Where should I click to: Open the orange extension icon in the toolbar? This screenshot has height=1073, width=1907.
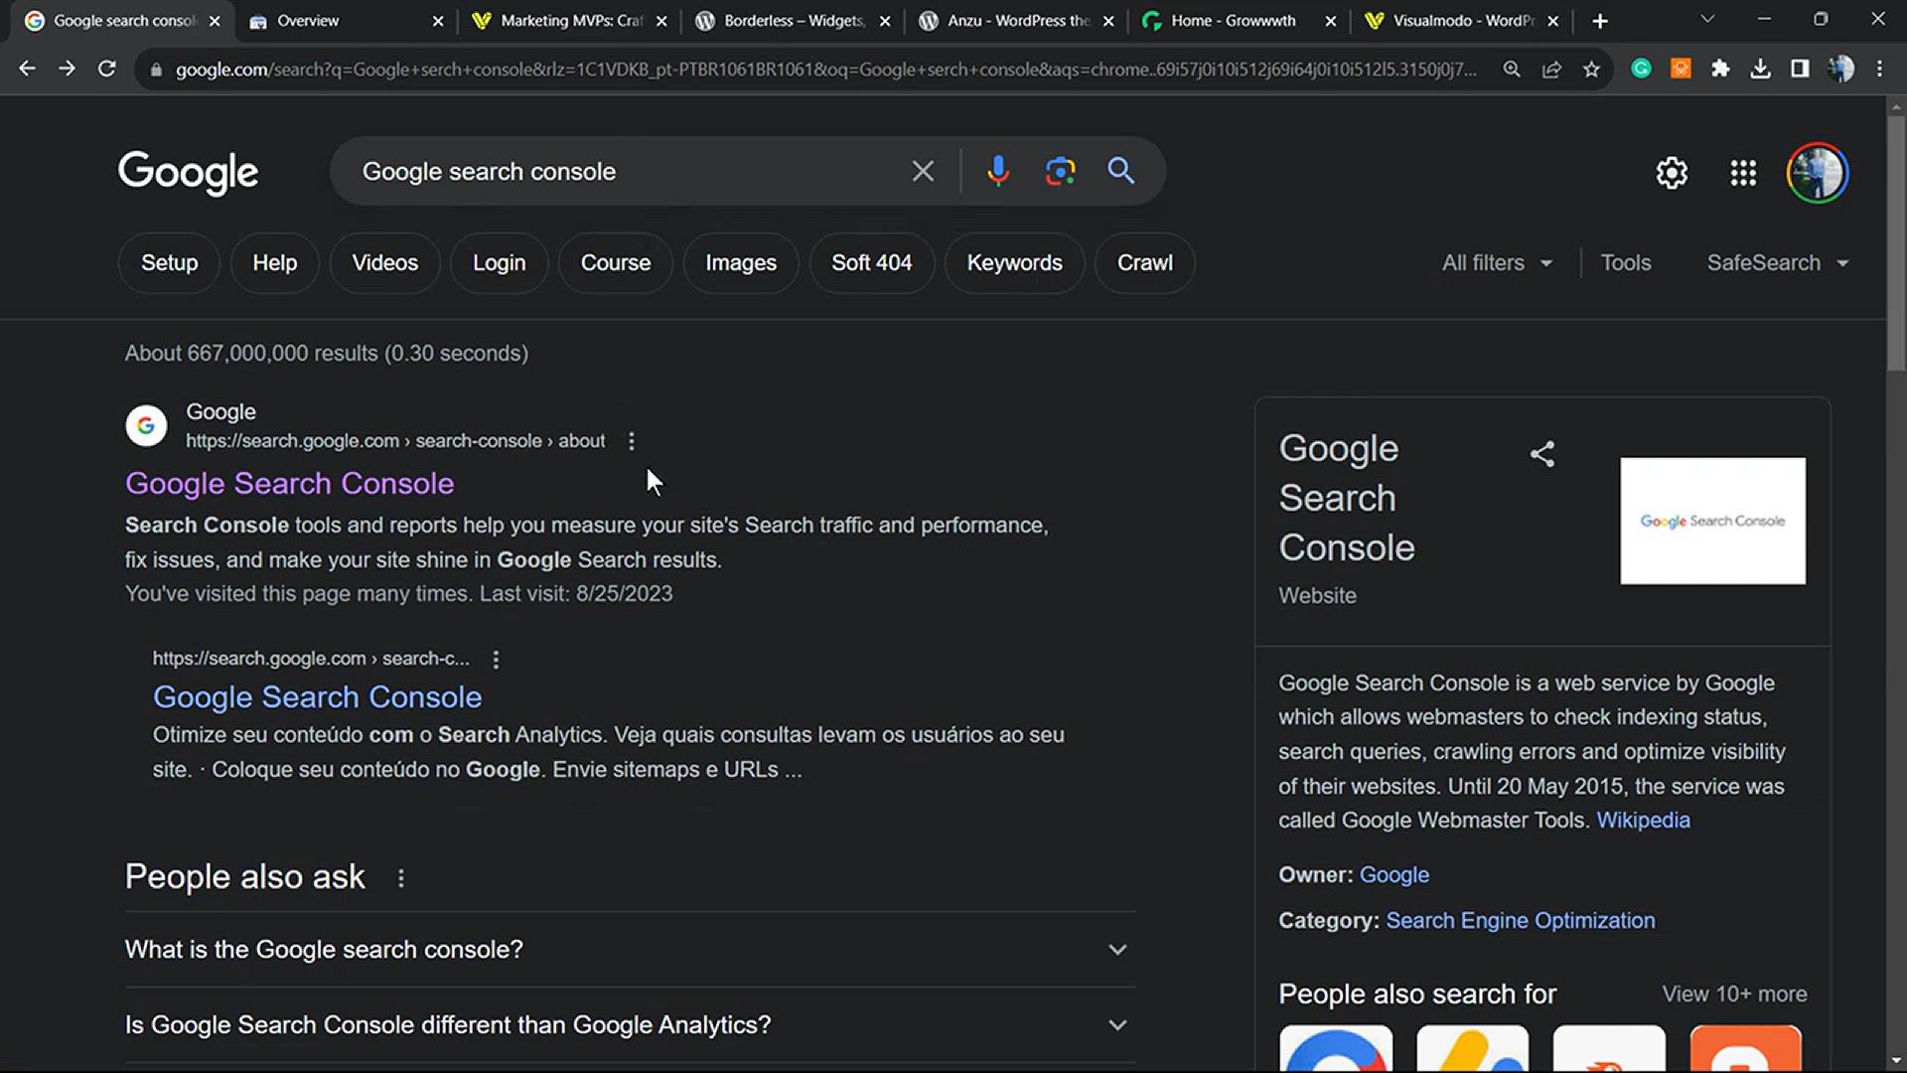1681,69
